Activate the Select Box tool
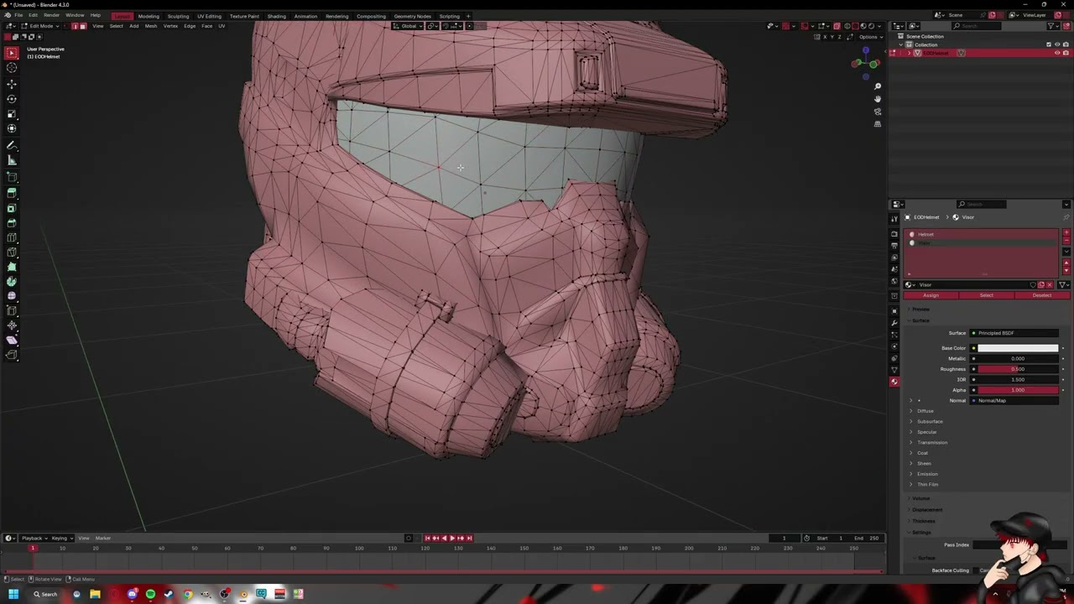The width and height of the screenshot is (1074, 604). (x=12, y=53)
